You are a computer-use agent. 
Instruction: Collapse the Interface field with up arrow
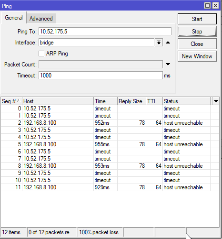click(x=168, y=43)
